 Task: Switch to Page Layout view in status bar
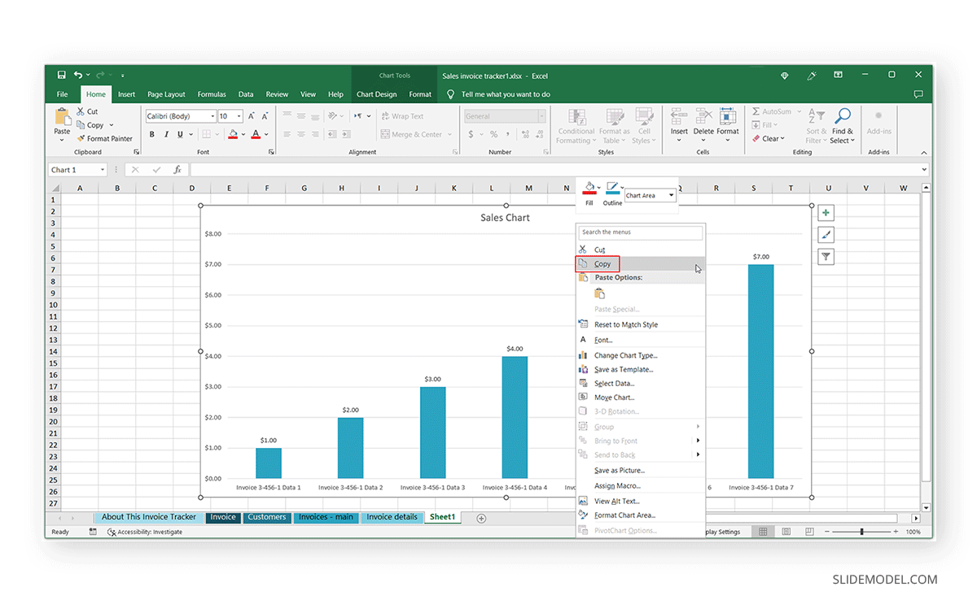[x=786, y=531]
